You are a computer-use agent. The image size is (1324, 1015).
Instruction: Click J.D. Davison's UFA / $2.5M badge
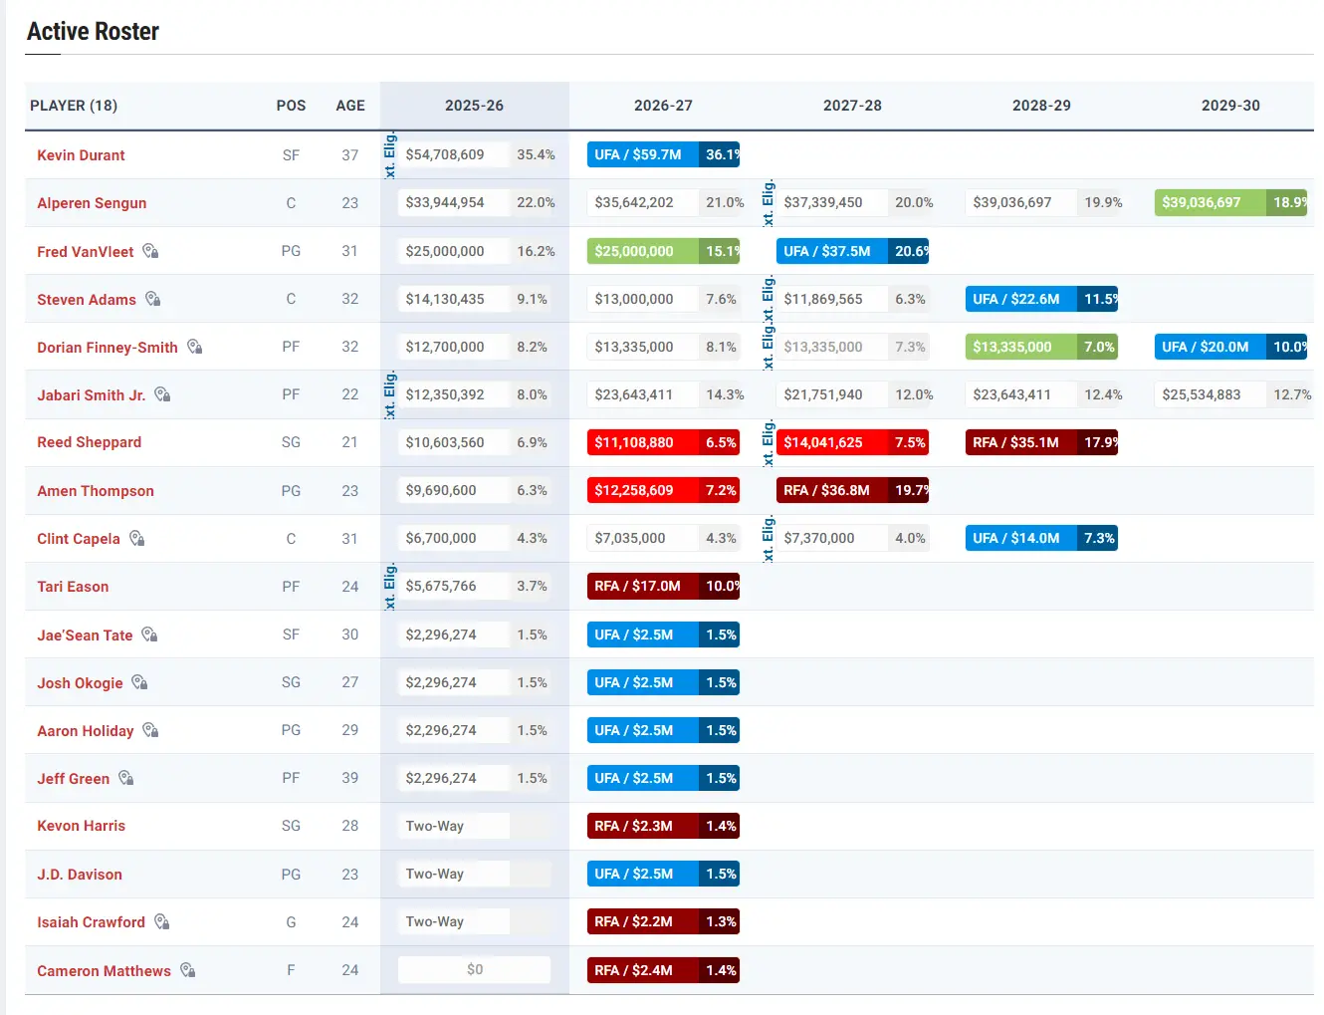[663, 874]
